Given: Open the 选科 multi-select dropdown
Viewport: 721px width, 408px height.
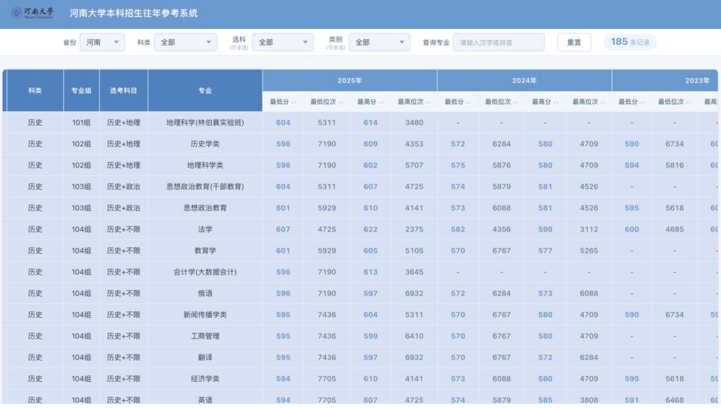Looking at the screenshot, I should (283, 42).
